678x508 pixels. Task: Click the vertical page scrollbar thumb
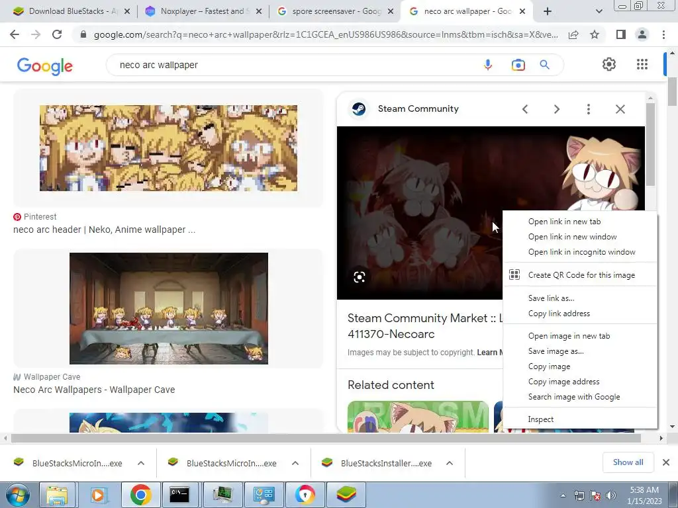coord(672,91)
